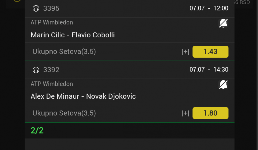Select the yellow 1.43 odds button
The height and width of the screenshot is (150, 258).
click(210, 52)
